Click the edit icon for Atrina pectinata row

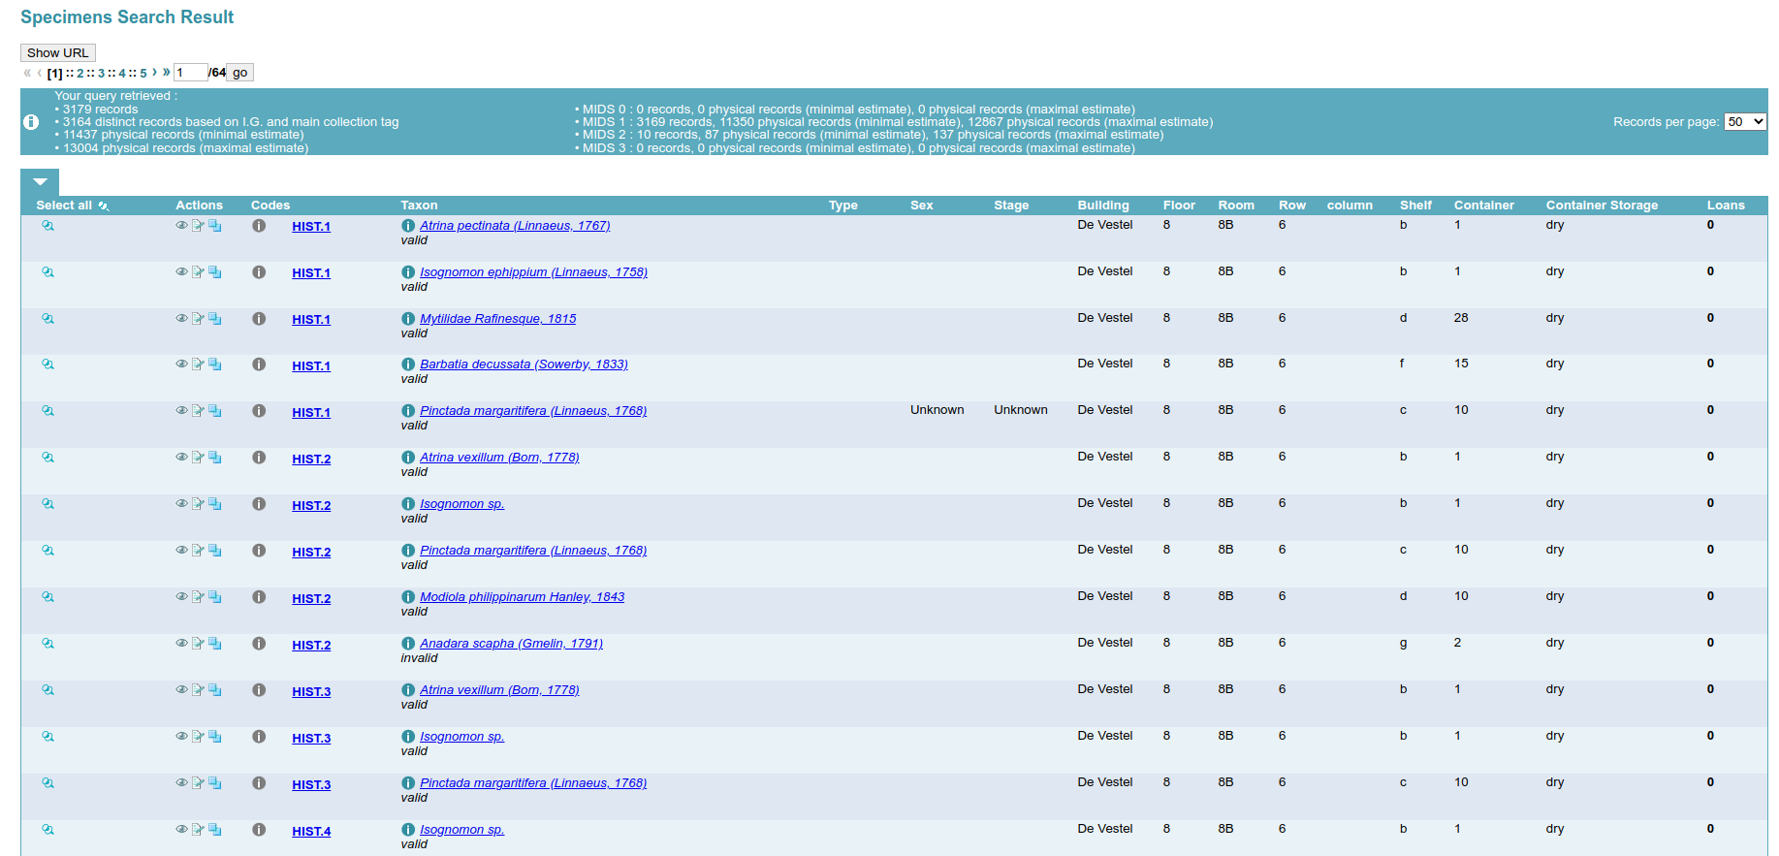pos(198,226)
